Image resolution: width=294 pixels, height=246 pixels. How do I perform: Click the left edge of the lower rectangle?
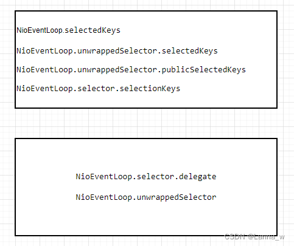(15, 187)
